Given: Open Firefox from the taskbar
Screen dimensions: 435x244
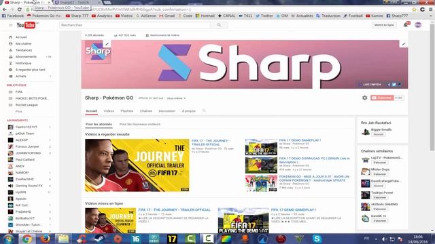Looking at the screenshot, I should coord(46,239).
